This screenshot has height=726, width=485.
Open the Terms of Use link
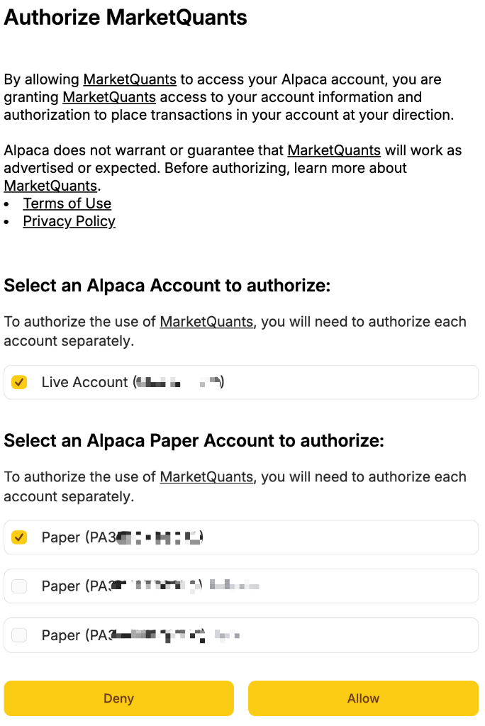67,203
